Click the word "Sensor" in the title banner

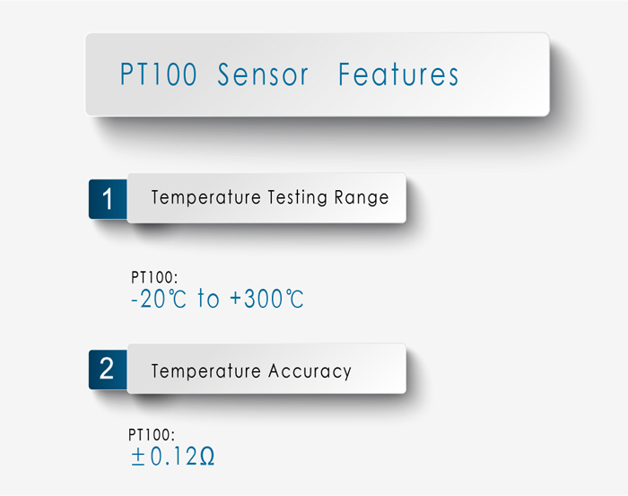click(x=263, y=75)
